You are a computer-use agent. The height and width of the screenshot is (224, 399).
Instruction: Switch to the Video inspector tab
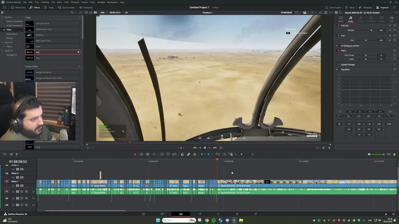click(x=341, y=19)
